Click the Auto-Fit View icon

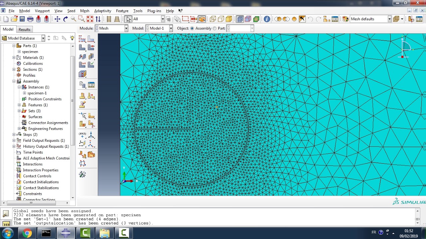point(90,19)
